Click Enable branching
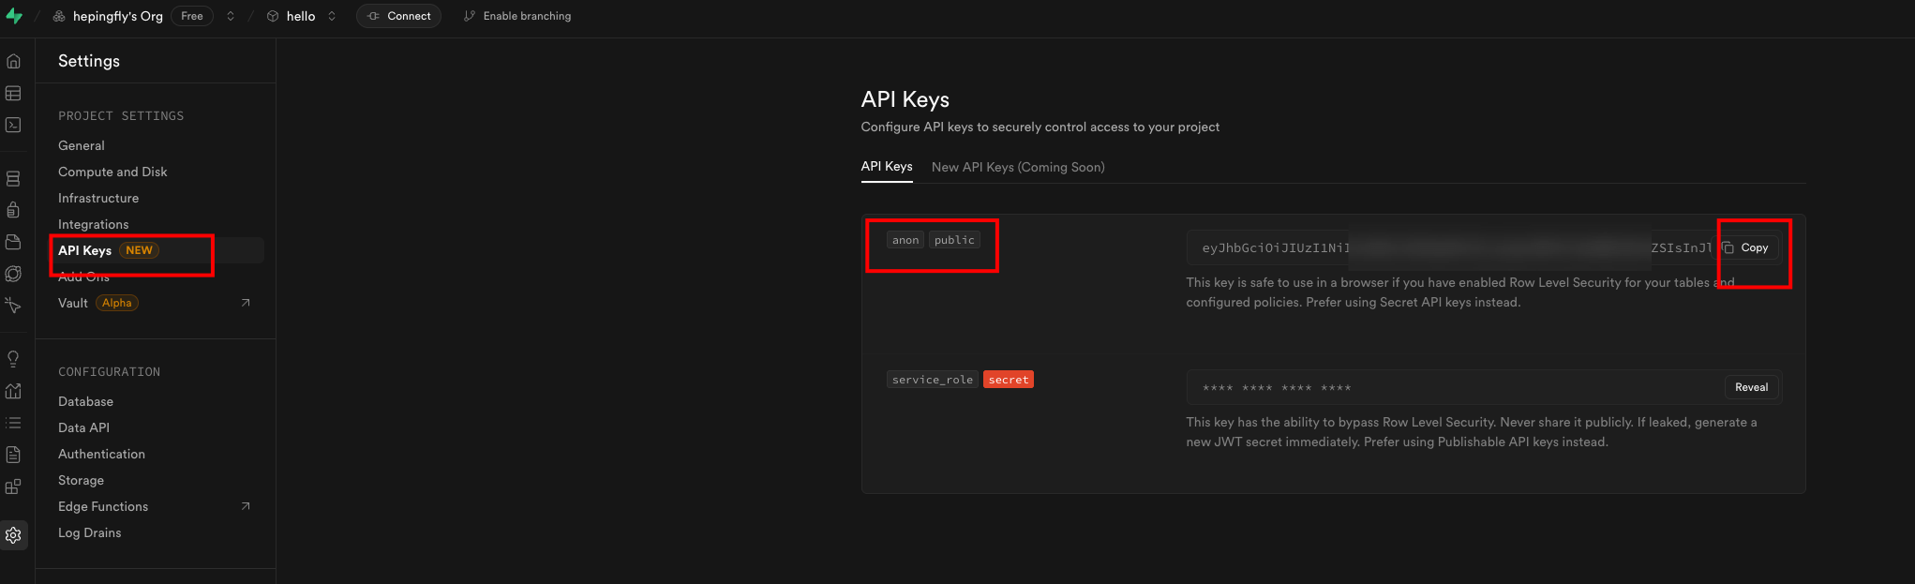The width and height of the screenshot is (1915, 584). (x=517, y=16)
